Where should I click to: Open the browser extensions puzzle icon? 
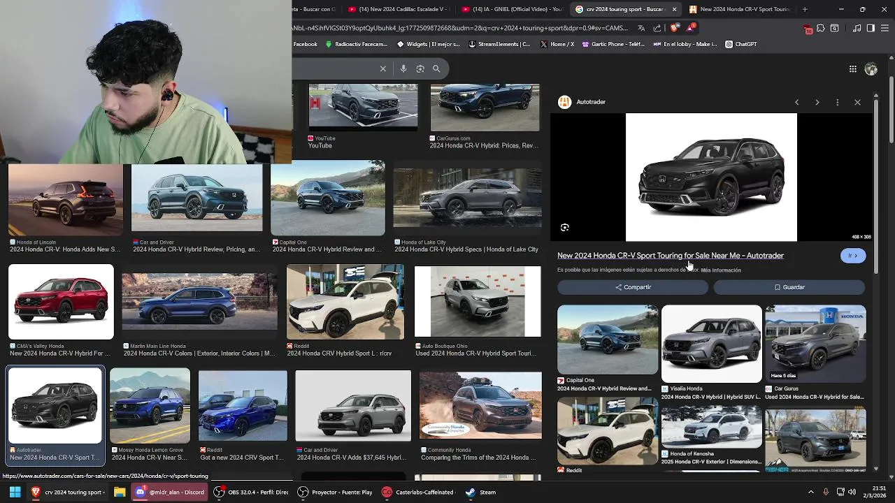821,29
